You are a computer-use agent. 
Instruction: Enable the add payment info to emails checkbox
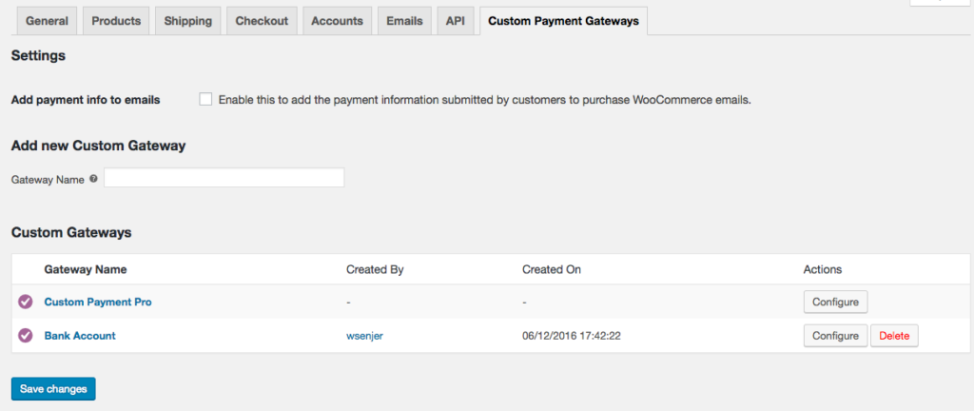tap(205, 99)
